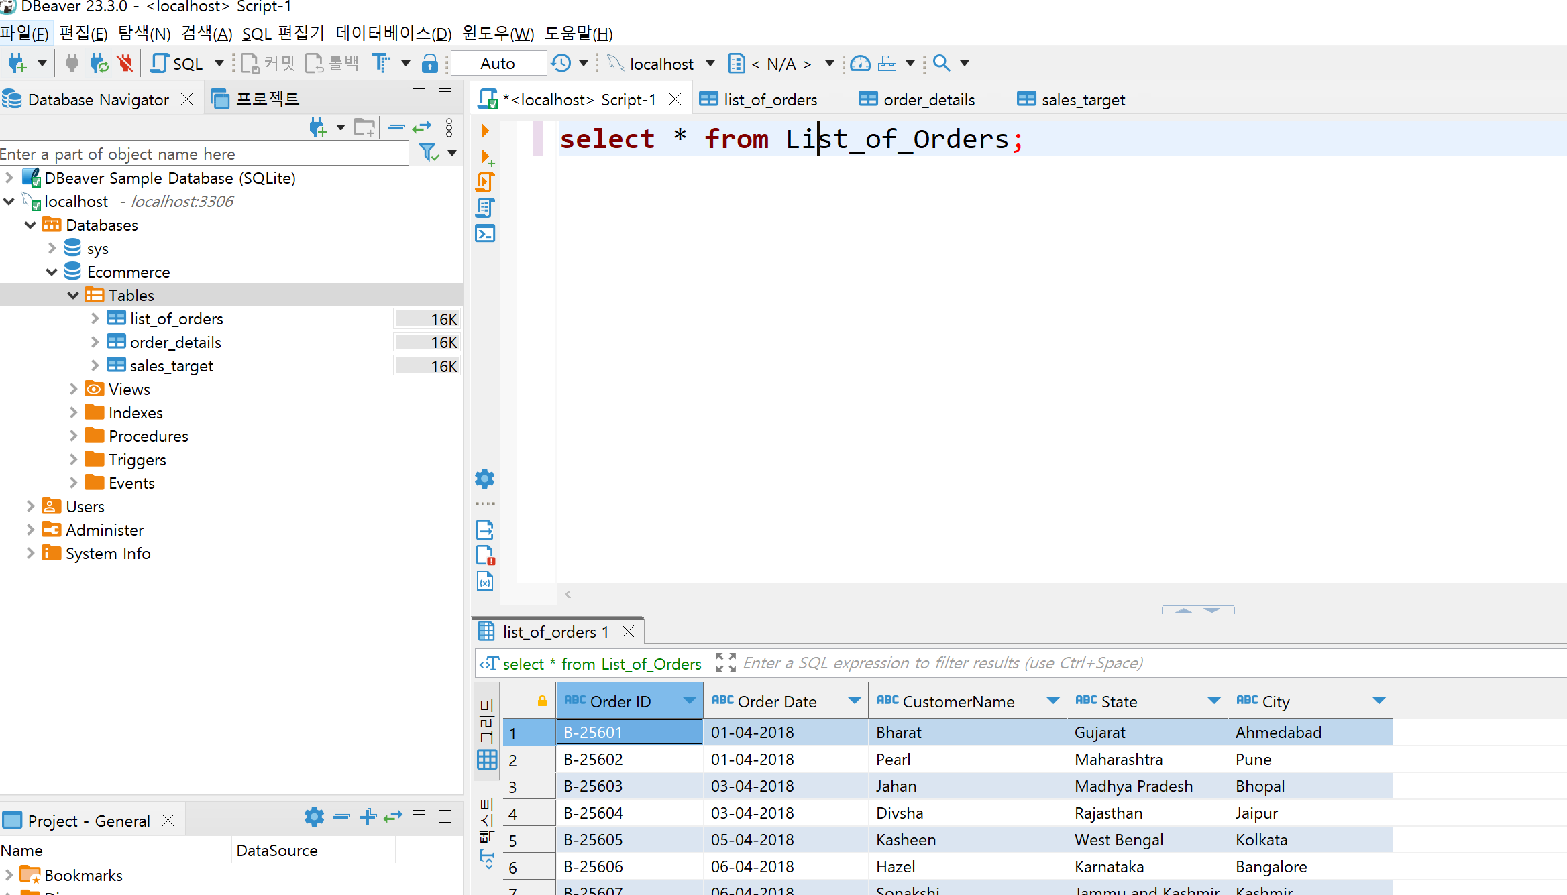1567x895 pixels.
Task: Open the explain execution plan icon
Action: click(x=485, y=208)
